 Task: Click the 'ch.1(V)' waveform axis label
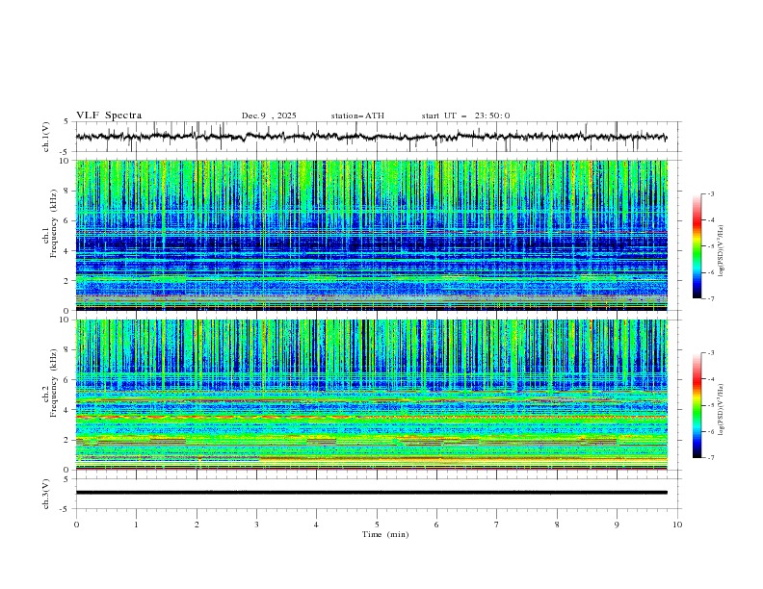45,137
